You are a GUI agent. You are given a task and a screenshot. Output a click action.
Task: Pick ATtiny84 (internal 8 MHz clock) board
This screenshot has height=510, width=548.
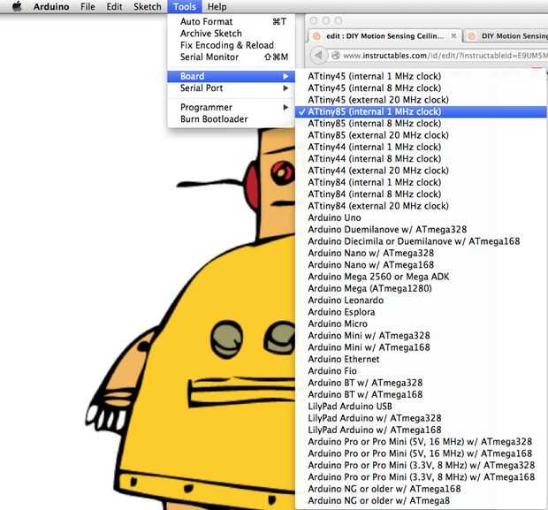[421, 194]
